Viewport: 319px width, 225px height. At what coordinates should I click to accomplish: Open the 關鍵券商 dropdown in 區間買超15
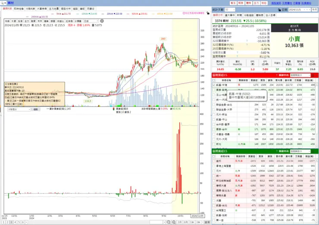coord(300,75)
